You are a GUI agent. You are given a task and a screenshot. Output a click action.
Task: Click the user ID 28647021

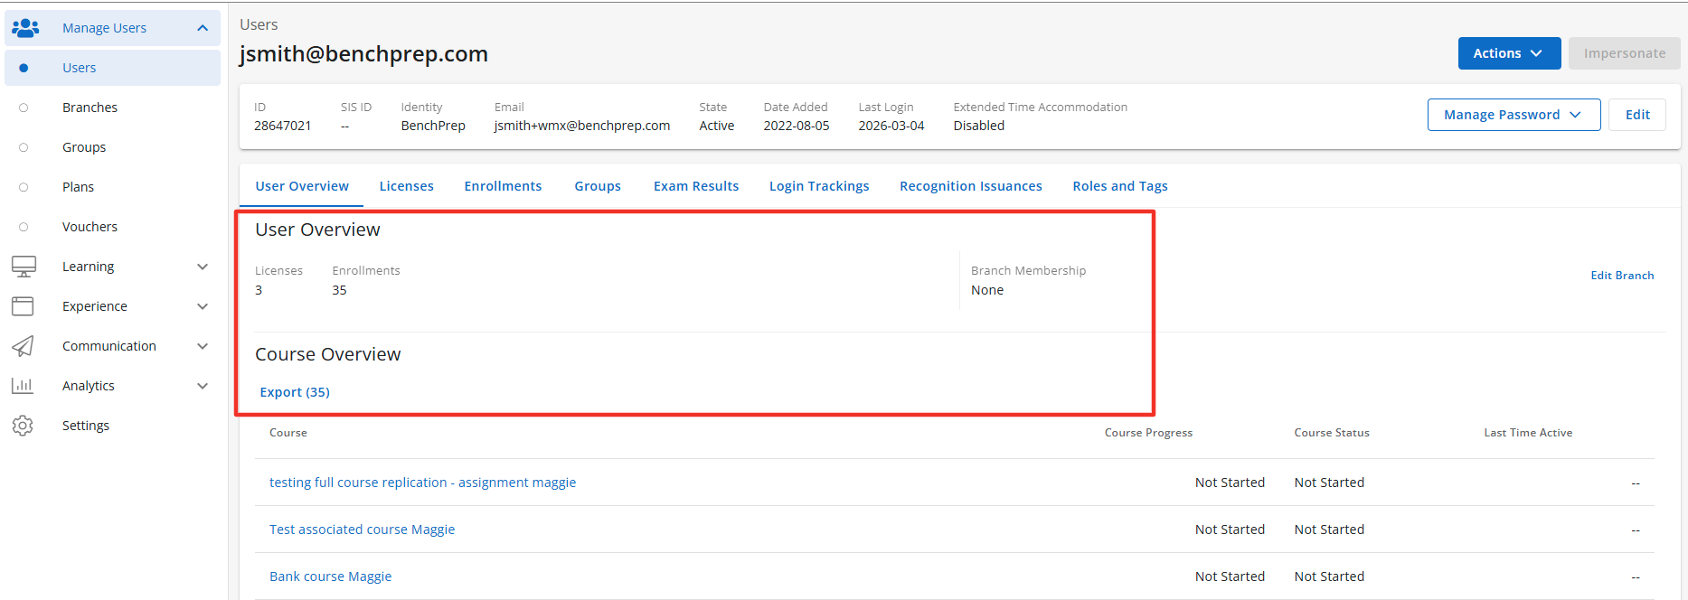[283, 126]
